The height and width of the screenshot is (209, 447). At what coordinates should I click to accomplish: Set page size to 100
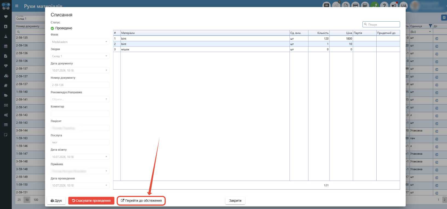(x=36, y=200)
